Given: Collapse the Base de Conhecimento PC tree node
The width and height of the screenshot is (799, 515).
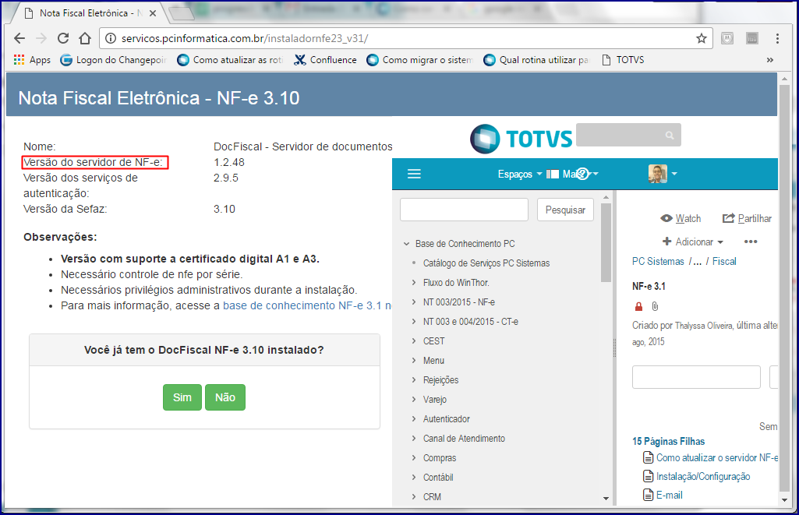Looking at the screenshot, I should (x=407, y=244).
